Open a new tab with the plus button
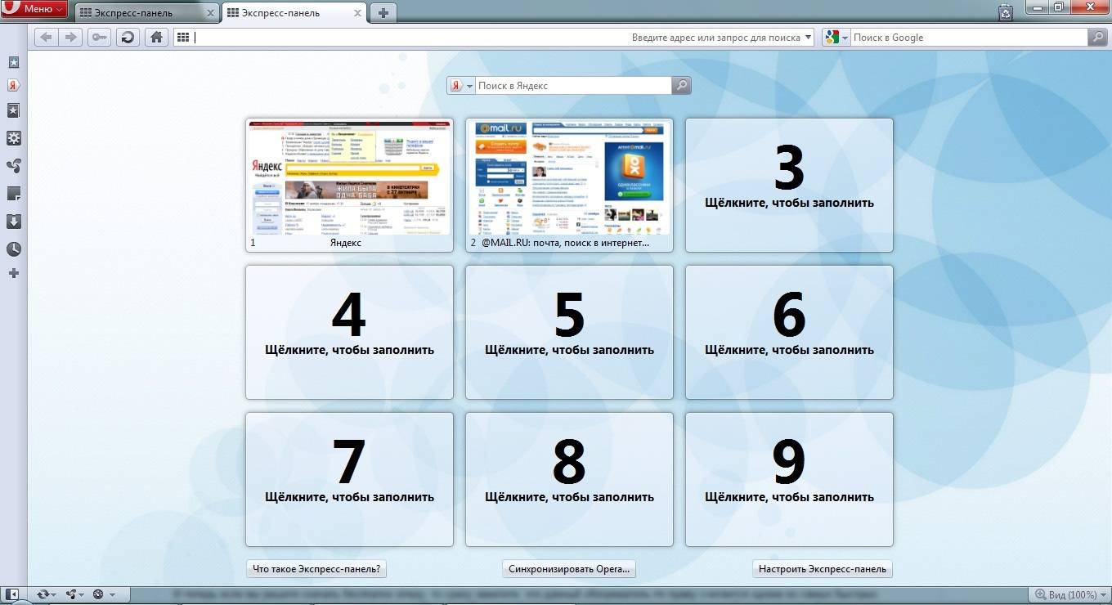The width and height of the screenshot is (1112, 605). pyautogui.click(x=383, y=13)
